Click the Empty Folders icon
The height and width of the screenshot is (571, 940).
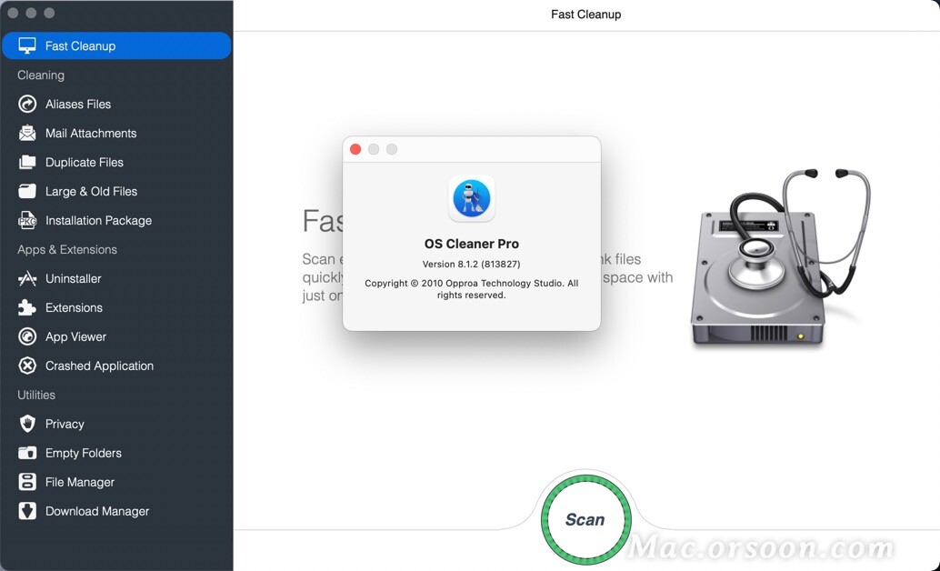click(x=27, y=453)
